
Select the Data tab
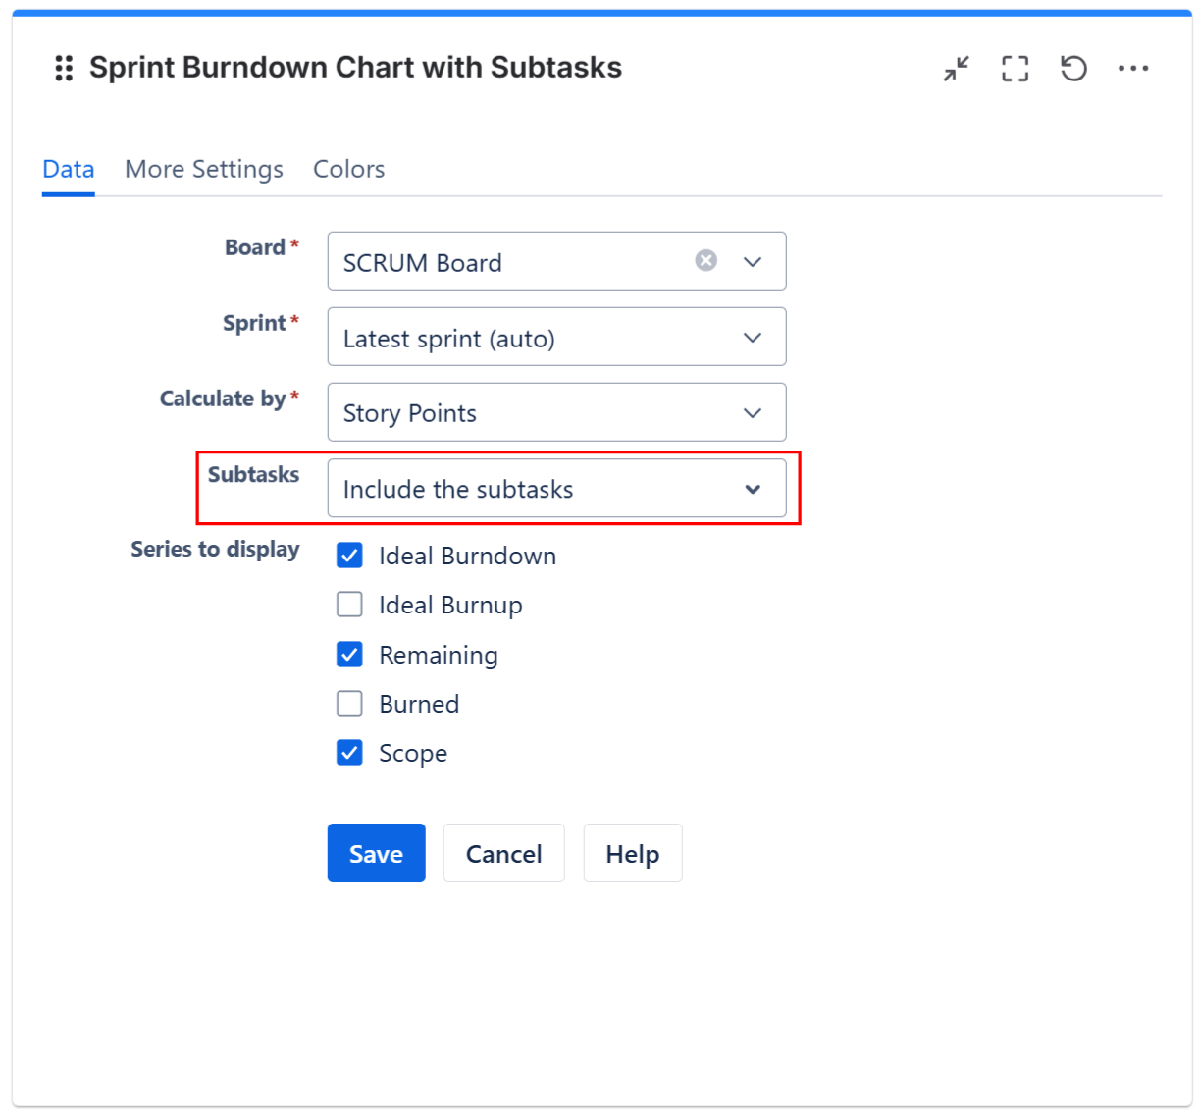coord(68,169)
